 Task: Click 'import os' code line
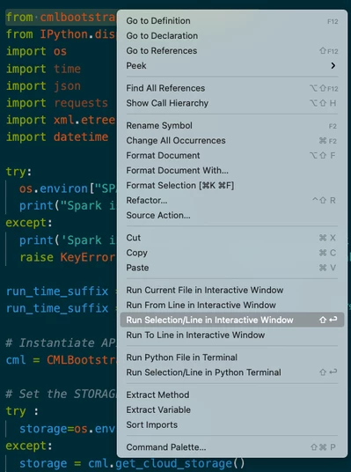pyautogui.click(x=36, y=51)
